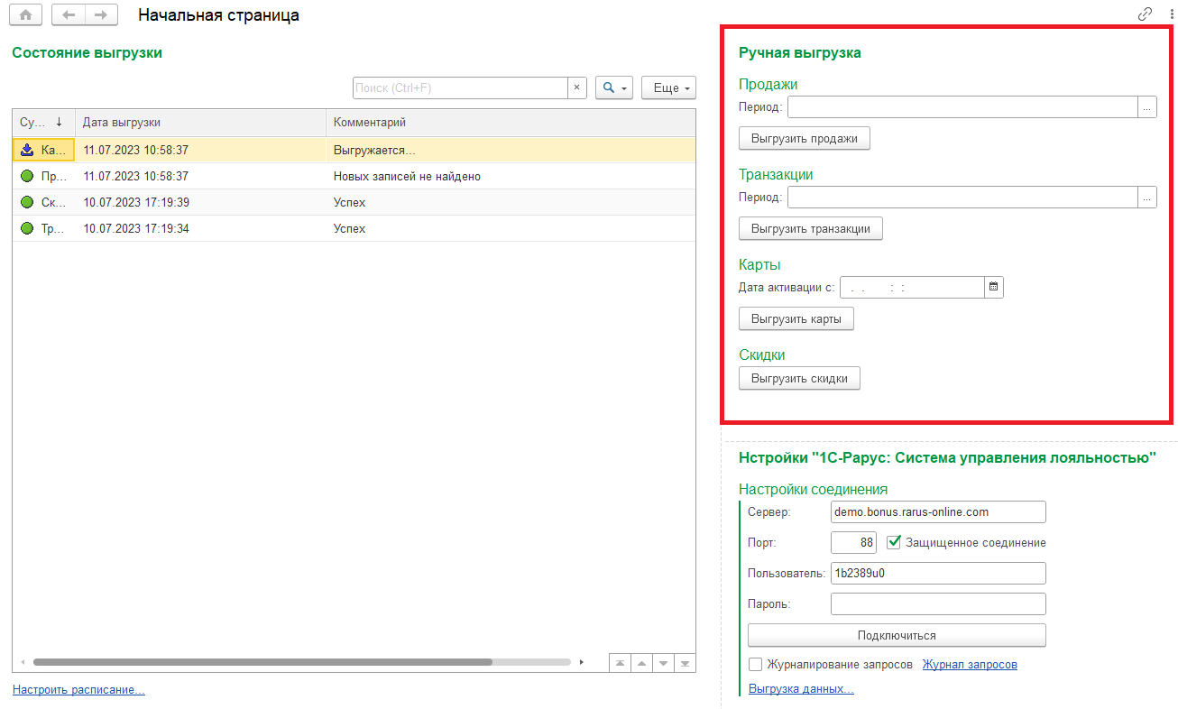Focus Транзакции Период input field
Viewport: 1178px width, 709px height.
point(962,198)
